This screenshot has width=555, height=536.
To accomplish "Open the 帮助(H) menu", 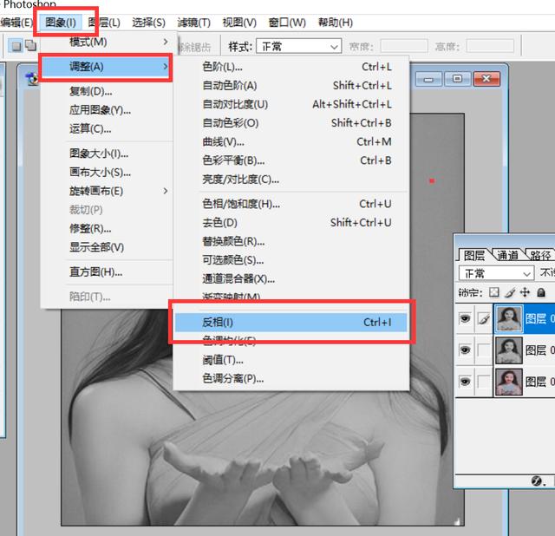I will (336, 23).
